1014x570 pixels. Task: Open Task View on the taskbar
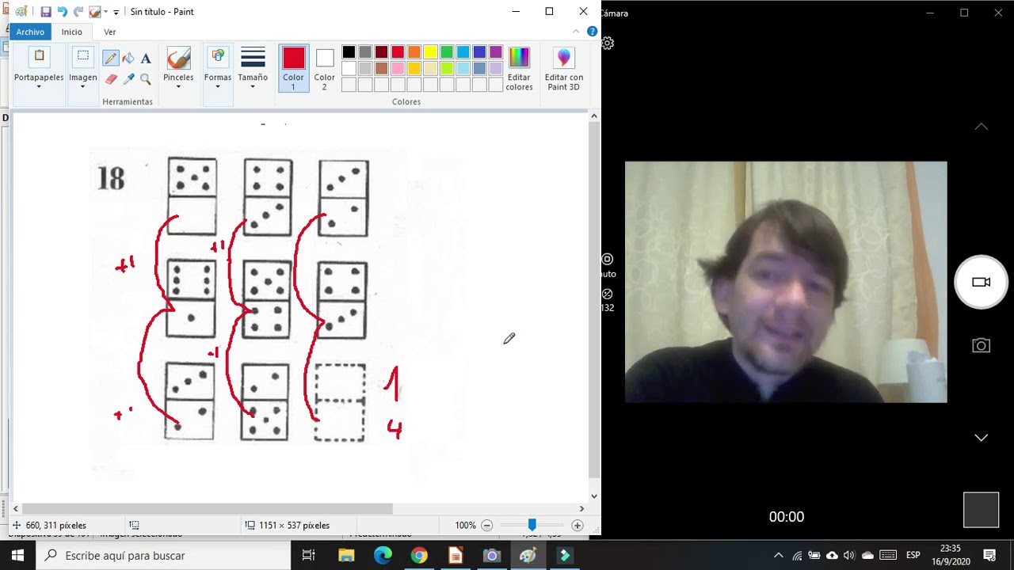(309, 555)
